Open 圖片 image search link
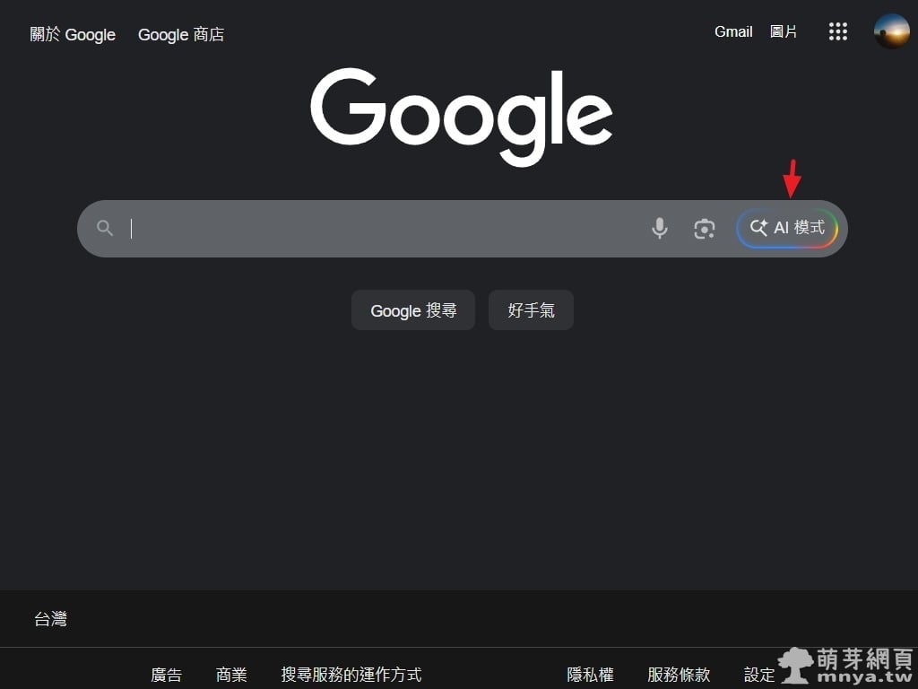Viewport: 918px width, 689px height. (x=784, y=32)
